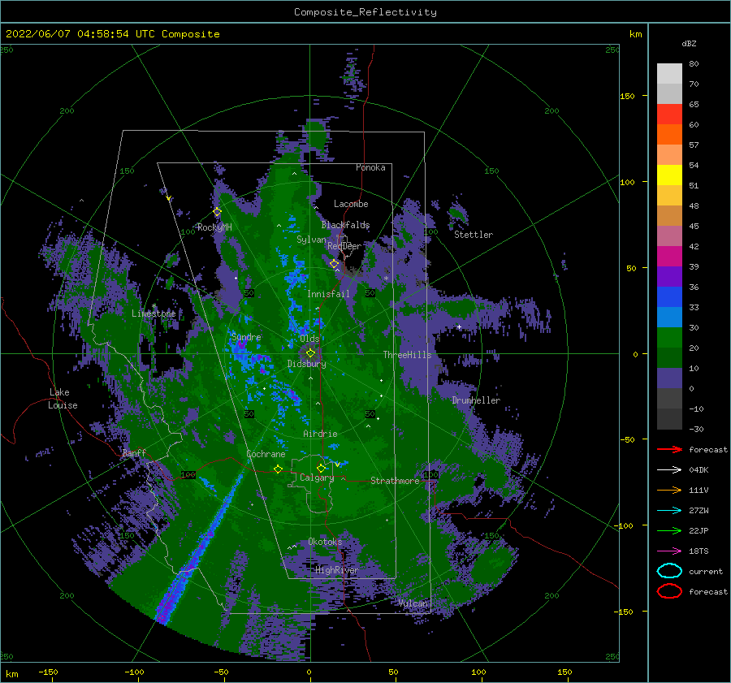Select the pink 45 dBZ color swatch
The width and height of the screenshot is (731, 683).
click(669, 236)
